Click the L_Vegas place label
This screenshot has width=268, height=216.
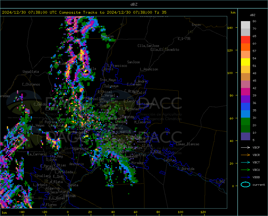tap(38, 125)
